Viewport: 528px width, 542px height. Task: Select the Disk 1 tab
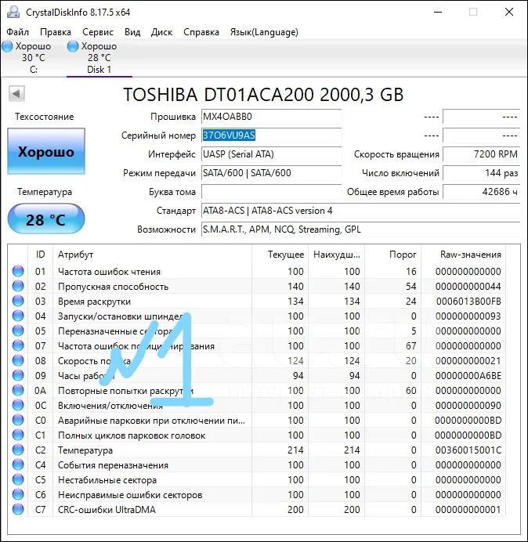(99, 58)
